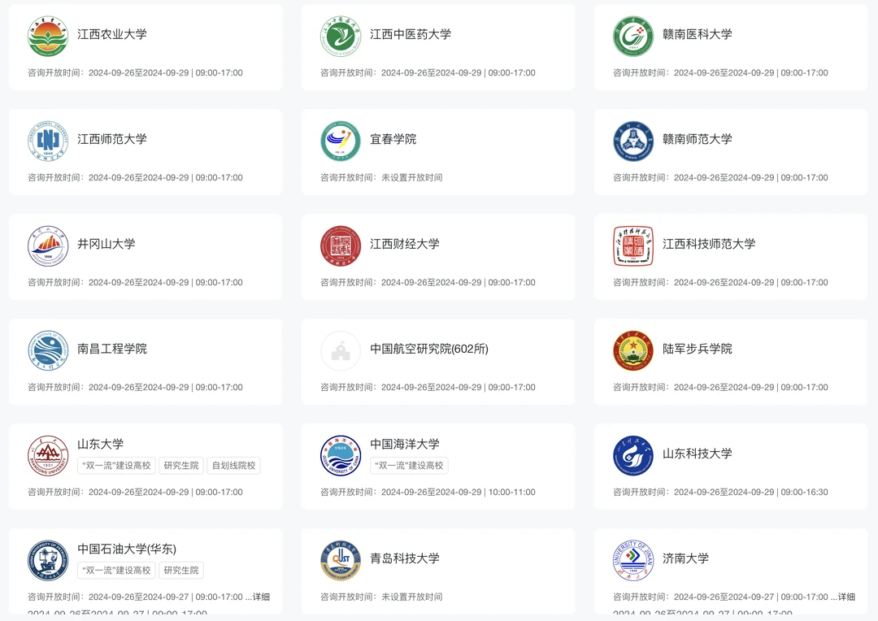Click the 江西师范大学 logo
Screen dimensions: 878x621
pyautogui.click(x=48, y=141)
